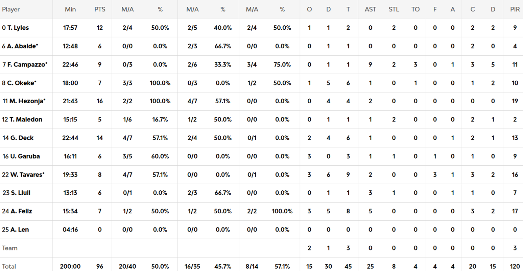Screen dimensions: 523x271
Task: Click the PIR column header
Action: (x=515, y=9)
